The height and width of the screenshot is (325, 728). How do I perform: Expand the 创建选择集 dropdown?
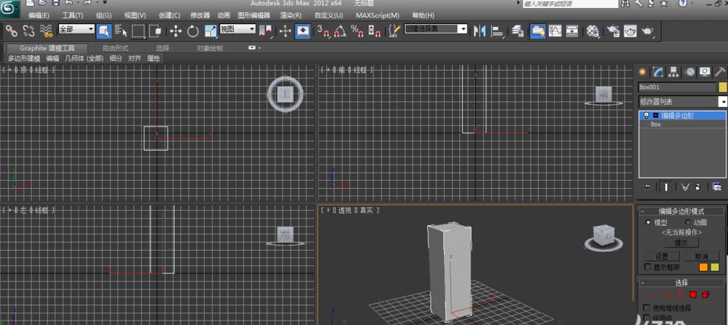(x=436, y=29)
